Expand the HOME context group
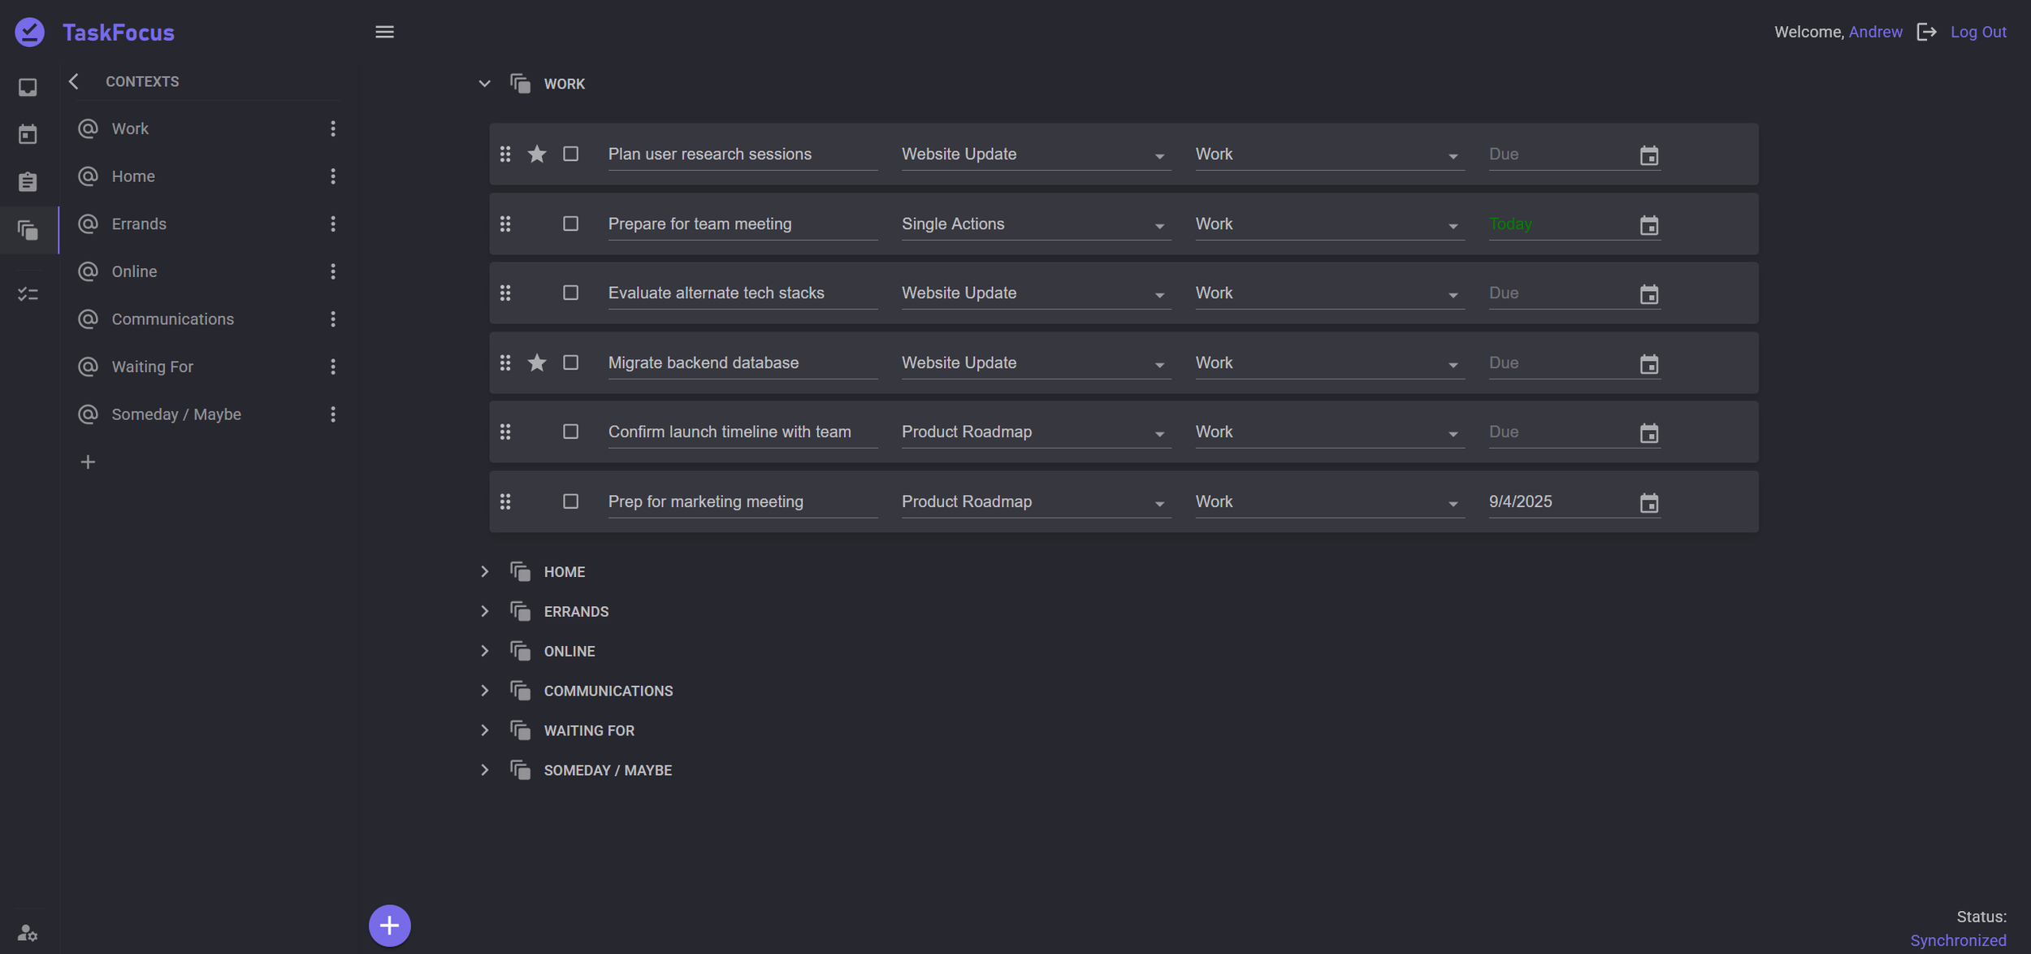Viewport: 2031px width, 954px height. 484,571
